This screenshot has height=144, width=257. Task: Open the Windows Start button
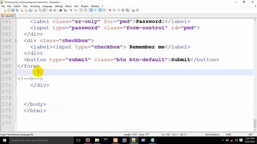[x=4, y=140]
